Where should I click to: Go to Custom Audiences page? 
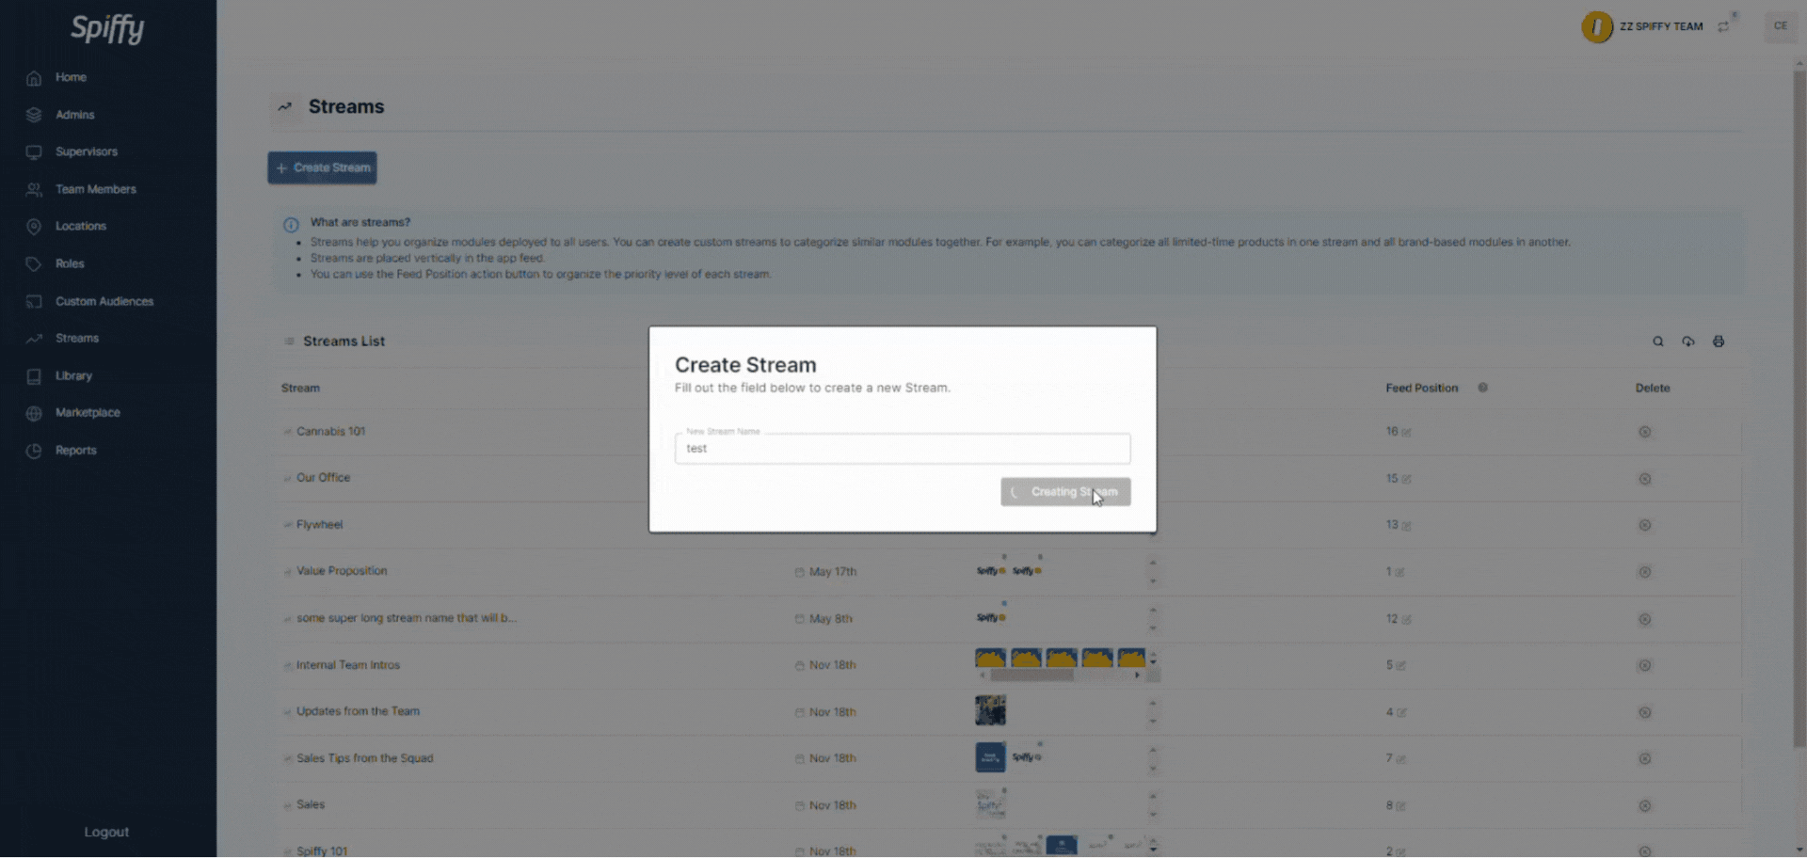[x=104, y=301]
